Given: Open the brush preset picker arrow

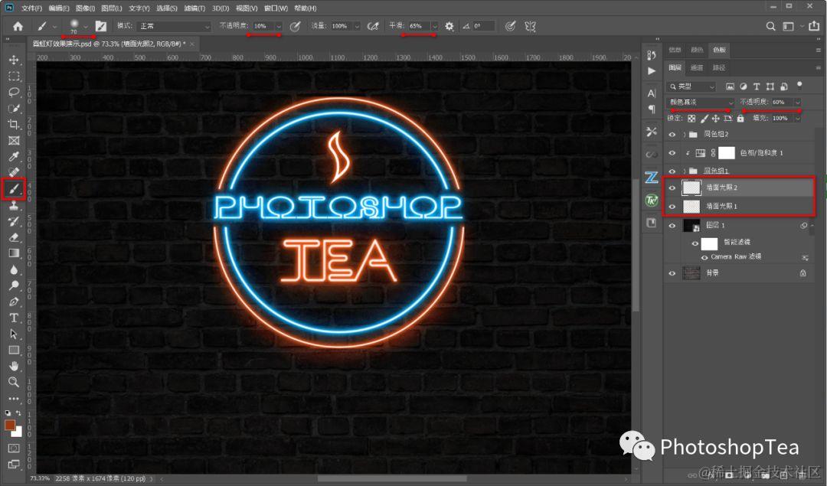Looking at the screenshot, I should [x=86, y=26].
